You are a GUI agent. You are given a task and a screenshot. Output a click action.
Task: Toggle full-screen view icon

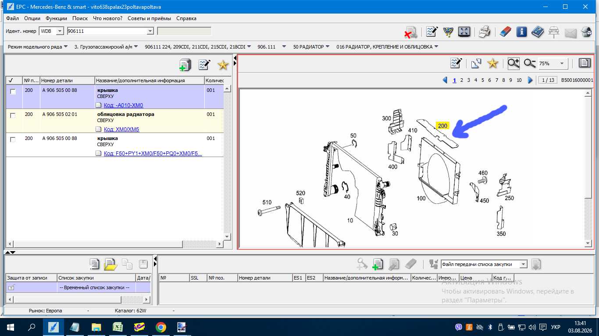coord(464,31)
